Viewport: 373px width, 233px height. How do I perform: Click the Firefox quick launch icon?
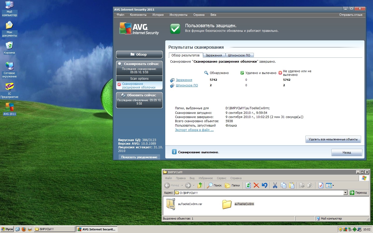(x=24, y=229)
